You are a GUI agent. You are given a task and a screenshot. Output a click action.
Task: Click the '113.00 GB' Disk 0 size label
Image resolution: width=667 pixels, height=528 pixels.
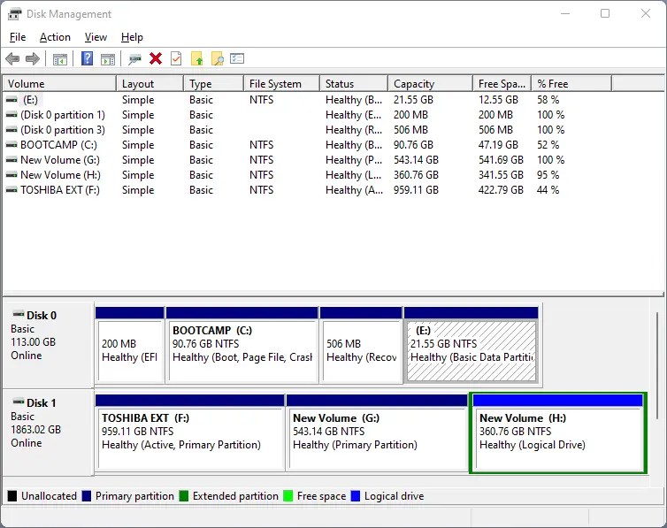[34, 342]
